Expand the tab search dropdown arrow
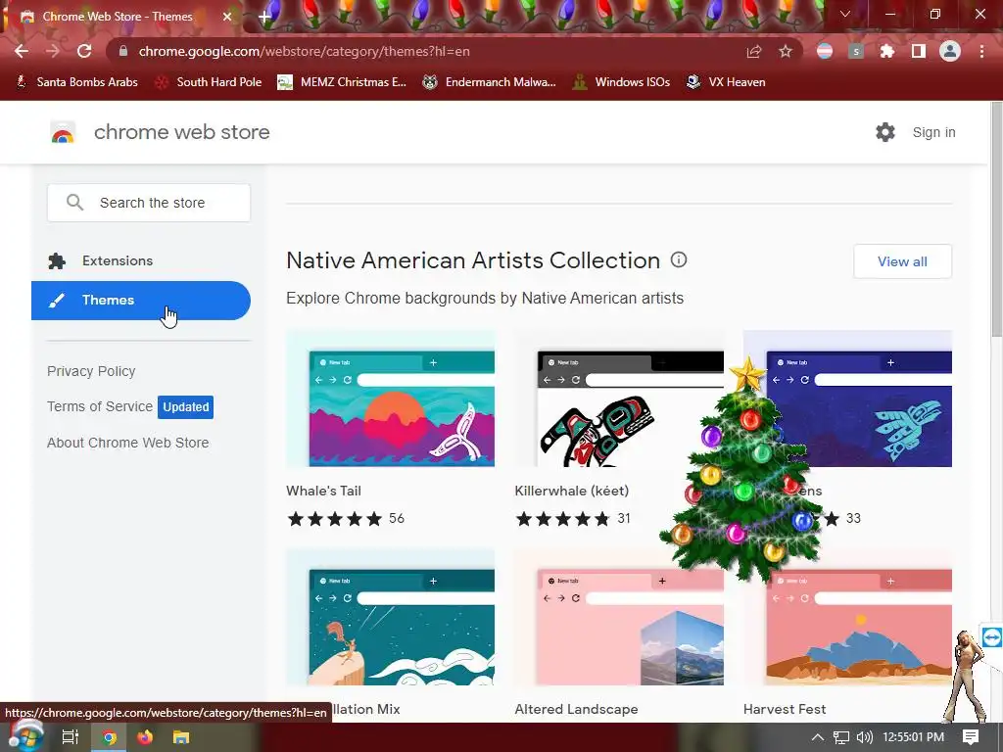Viewport: 1003px width, 752px height. pos(845,14)
